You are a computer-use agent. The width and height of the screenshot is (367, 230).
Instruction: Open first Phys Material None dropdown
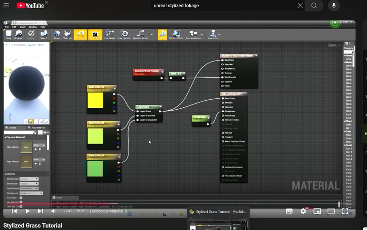pyautogui.click(x=39, y=145)
